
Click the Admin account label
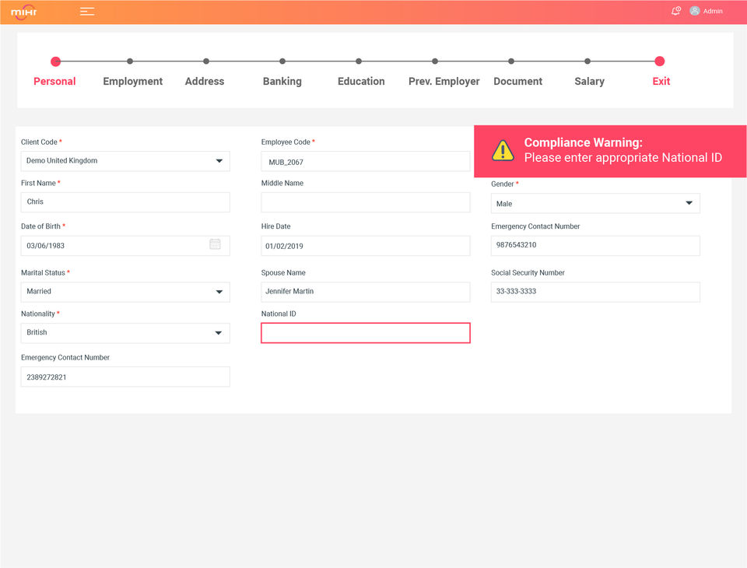pyautogui.click(x=713, y=12)
